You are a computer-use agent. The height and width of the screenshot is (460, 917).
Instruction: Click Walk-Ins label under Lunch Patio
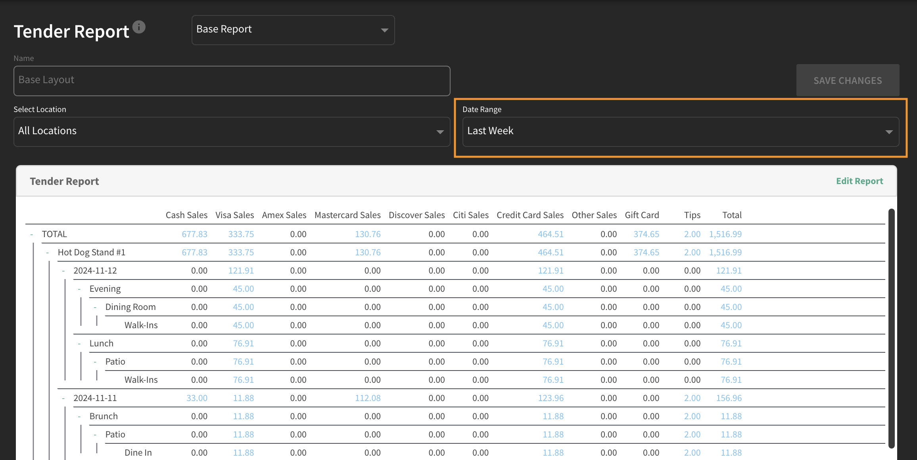(141, 380)
